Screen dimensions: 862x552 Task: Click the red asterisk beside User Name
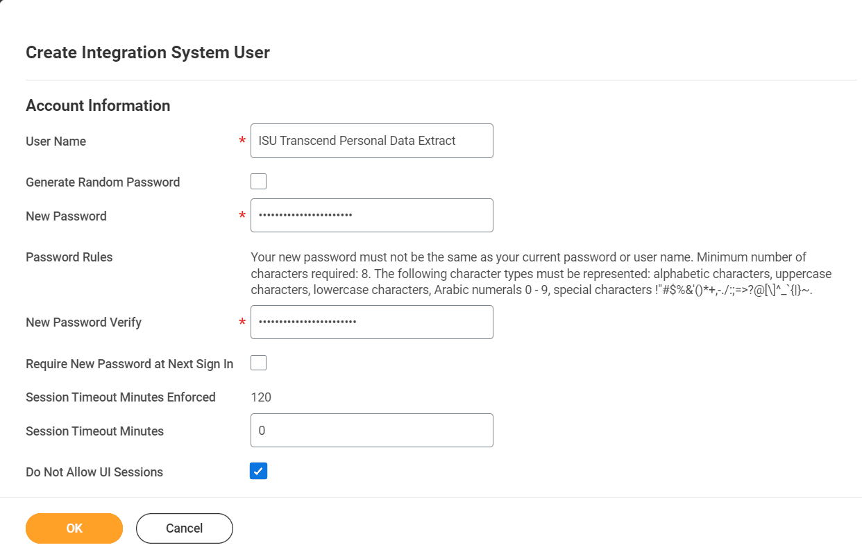click(x=241, y=141)
